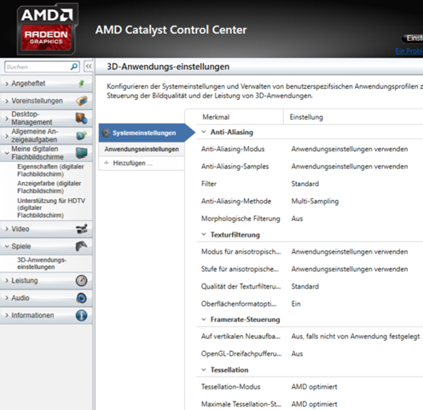423x410 pixels.
Task: Collapse the Anti-Aliasing section
Action: click(x=204, y=132)
